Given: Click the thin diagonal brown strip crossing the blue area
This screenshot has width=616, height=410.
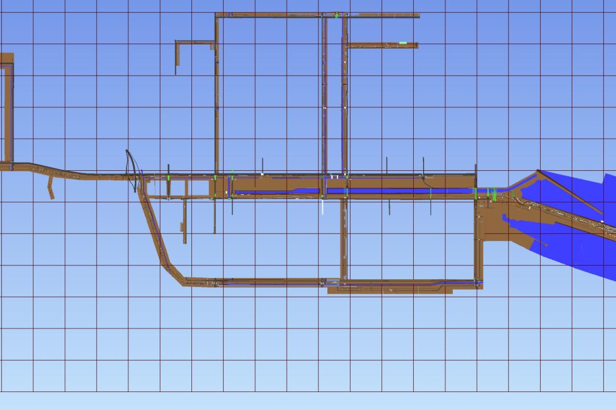Looking at the screenshot, I should coord(569,192).
